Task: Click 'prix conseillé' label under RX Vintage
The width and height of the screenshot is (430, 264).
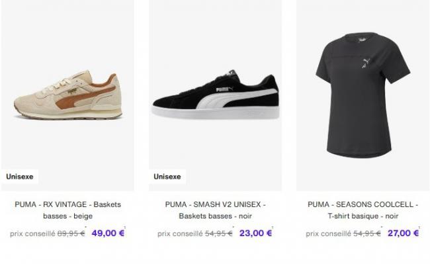Action: point(32,234)
